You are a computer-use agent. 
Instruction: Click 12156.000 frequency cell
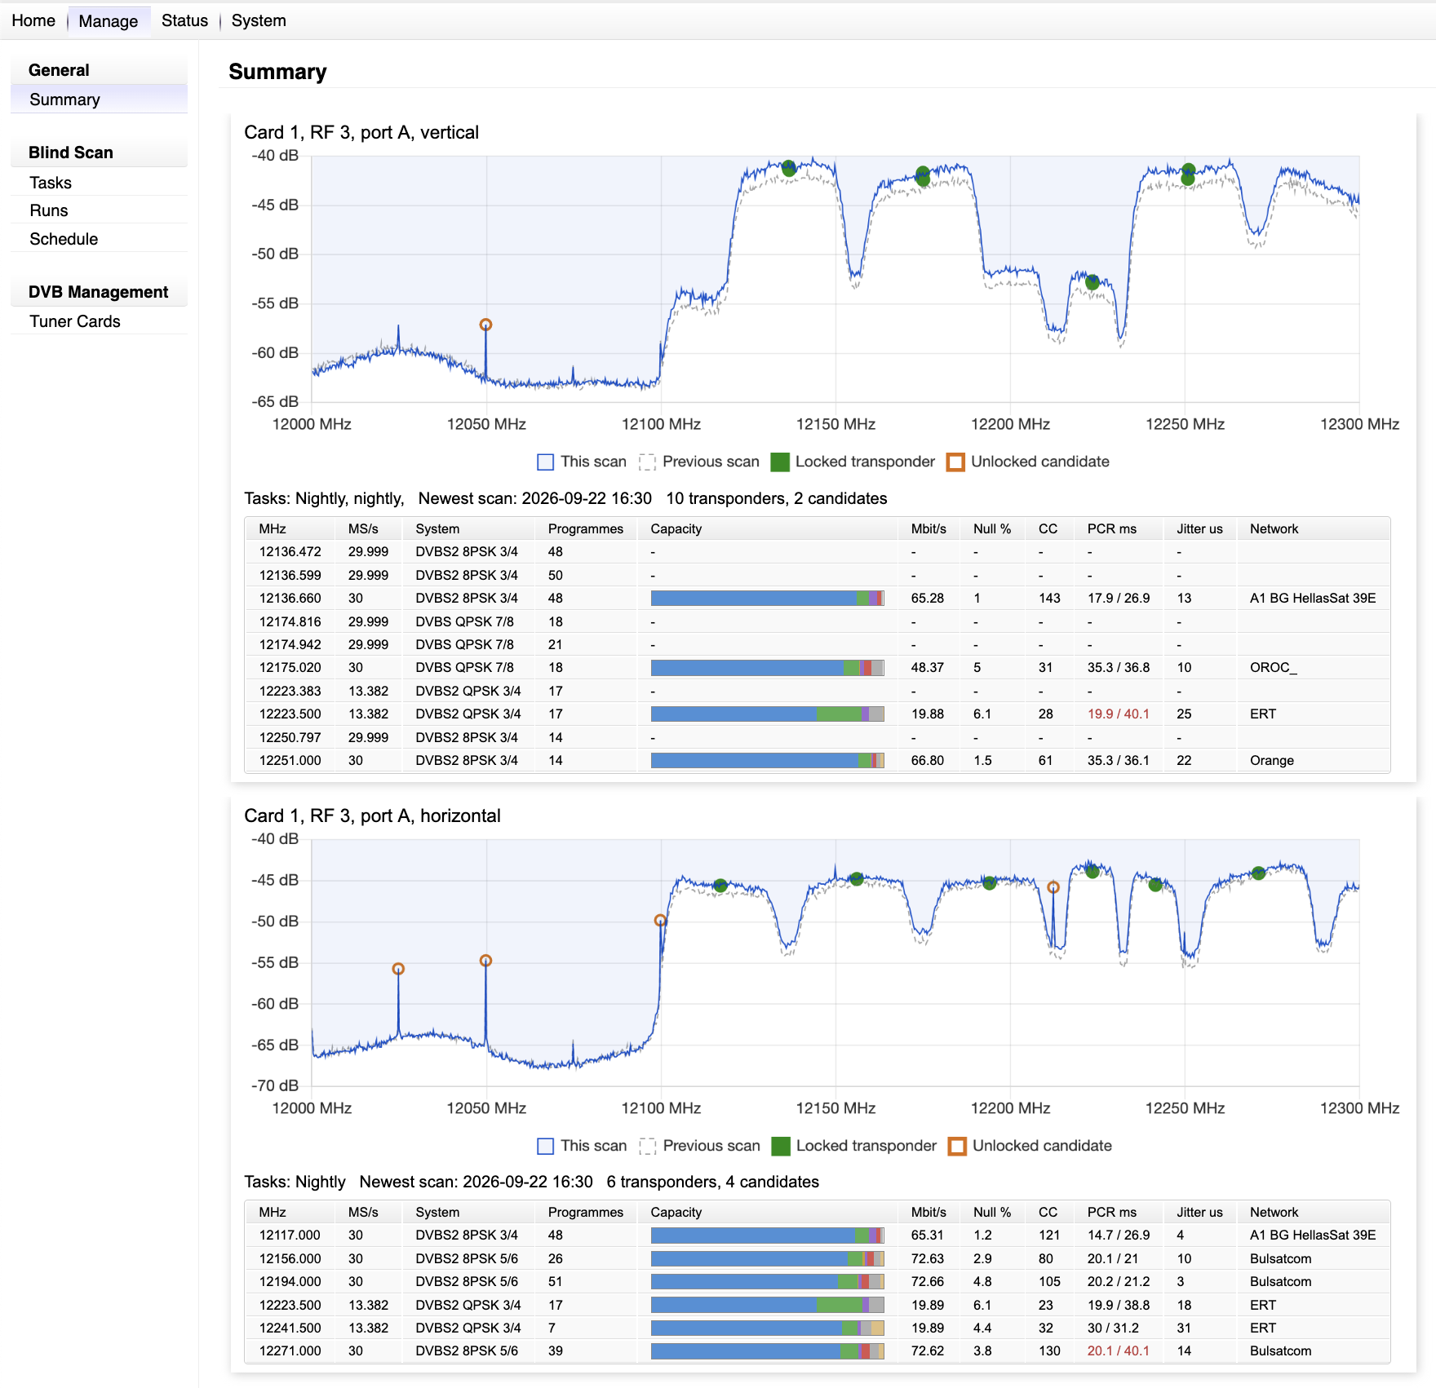point(290,1259)
